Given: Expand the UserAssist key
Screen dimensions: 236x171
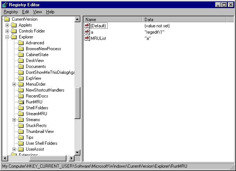Looking at the screenshot, I should tap(14, 149).
